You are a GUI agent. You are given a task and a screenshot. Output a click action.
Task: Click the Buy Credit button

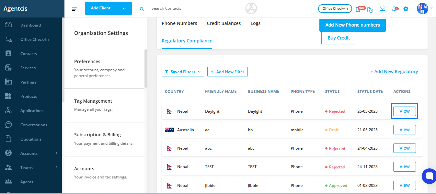click(x=338, y=38)
